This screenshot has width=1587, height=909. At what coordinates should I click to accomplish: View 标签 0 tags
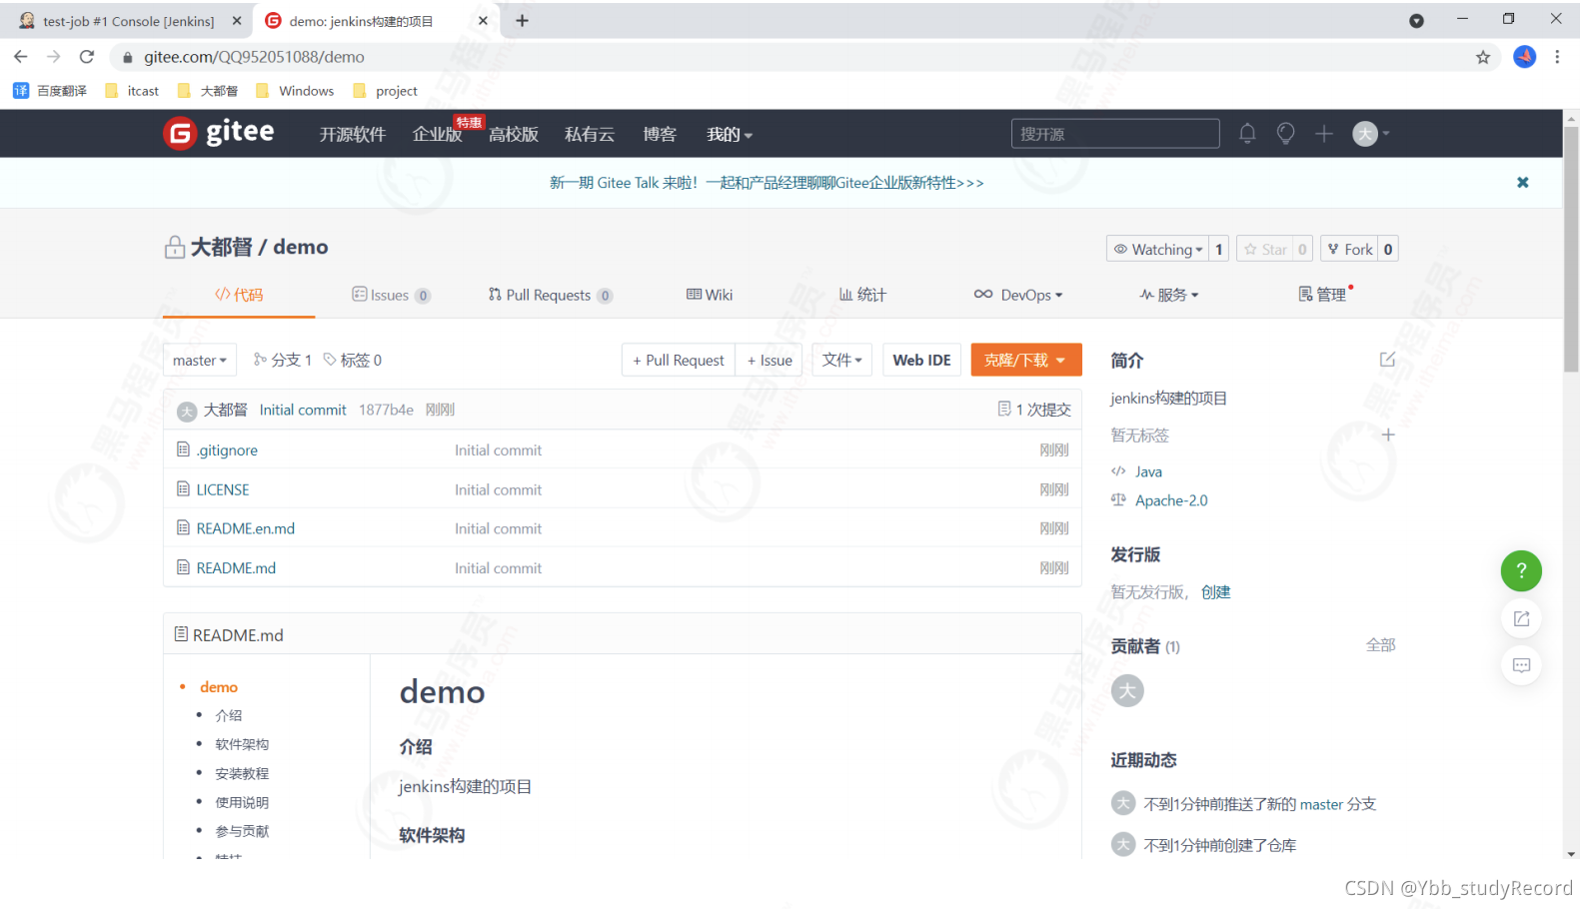pyautogui.click(x=353, y=361)
